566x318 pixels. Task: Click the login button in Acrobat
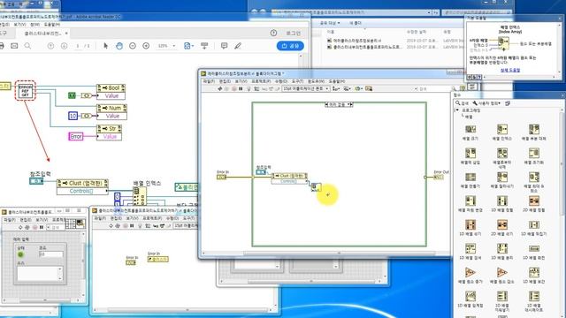pyautogui.click(x=294, y=34)
